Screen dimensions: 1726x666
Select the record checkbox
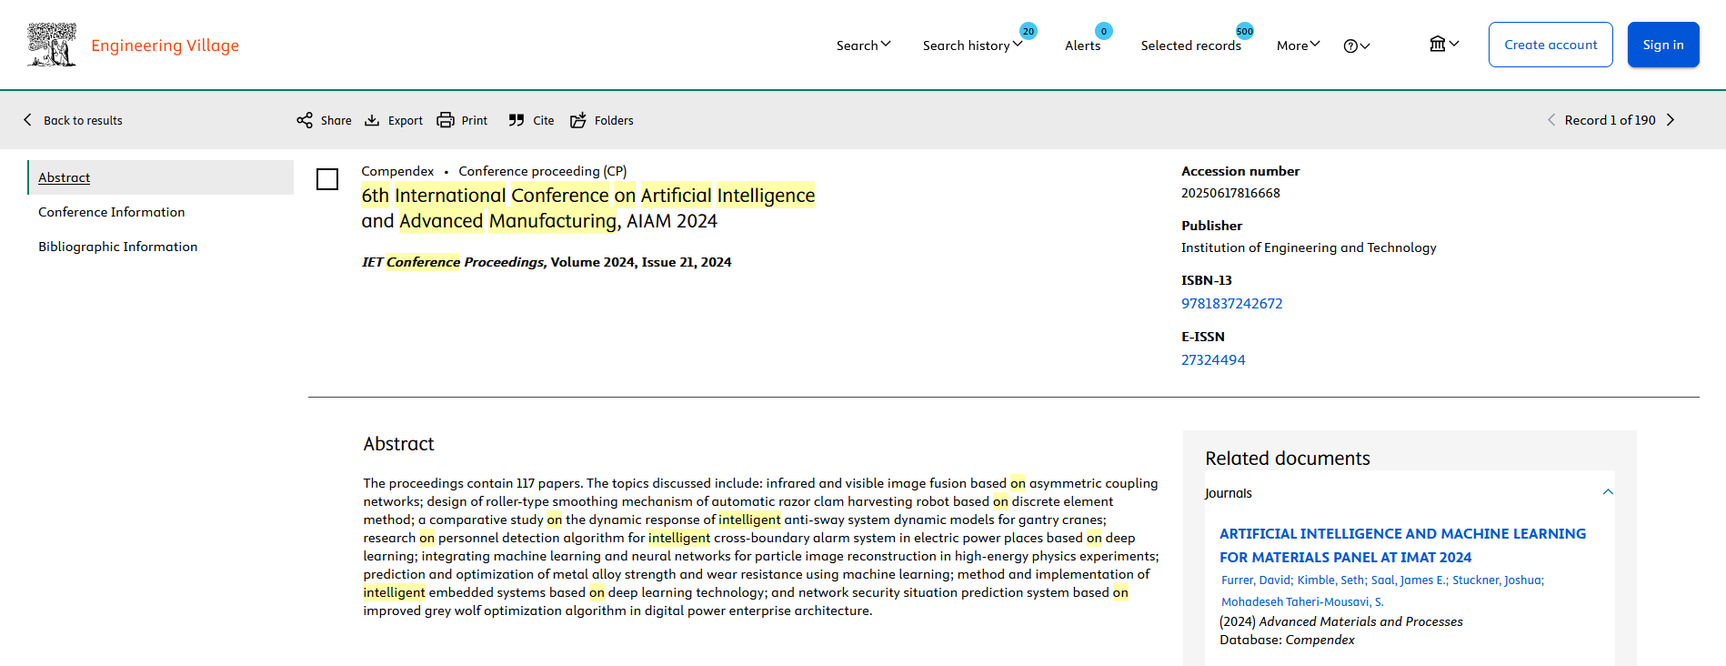click(327, 179)
